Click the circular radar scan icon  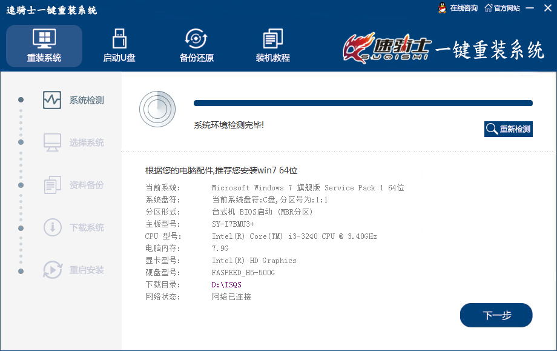[157, 109]
